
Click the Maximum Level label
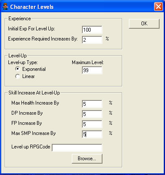coord(88,62)
